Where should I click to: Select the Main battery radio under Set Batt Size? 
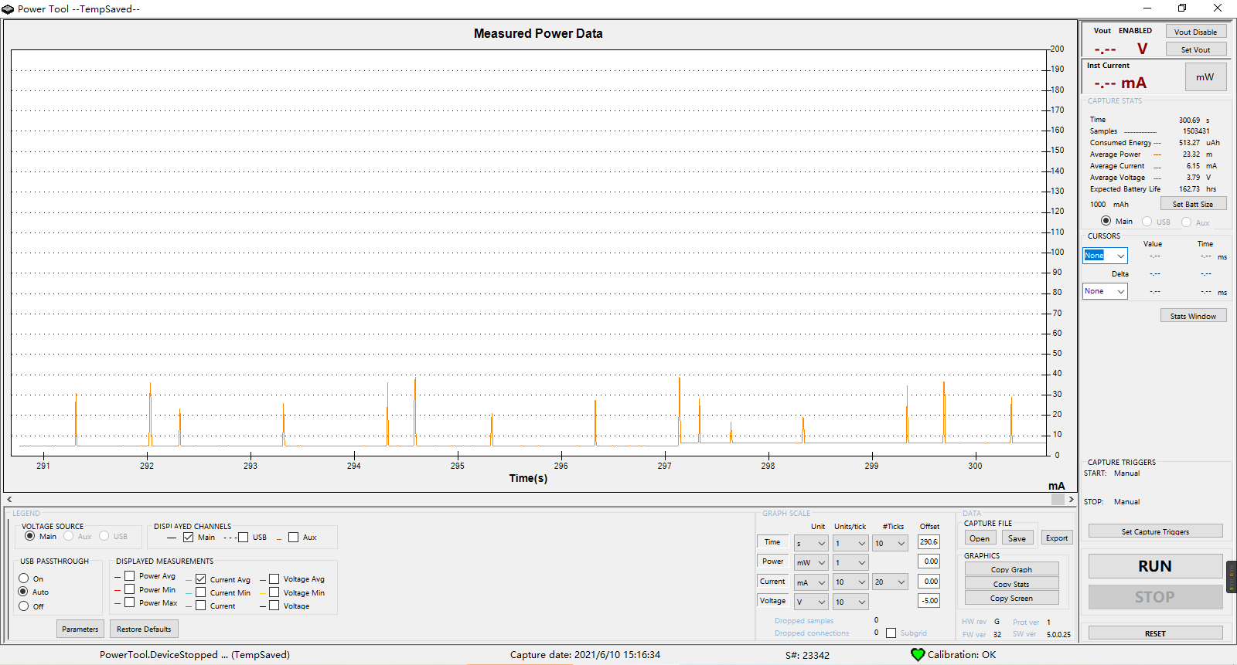1106,221
